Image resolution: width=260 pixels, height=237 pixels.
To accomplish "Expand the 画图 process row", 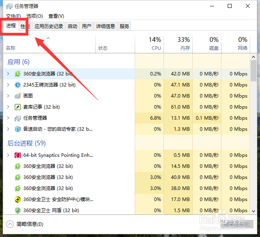I will point(8,96).
